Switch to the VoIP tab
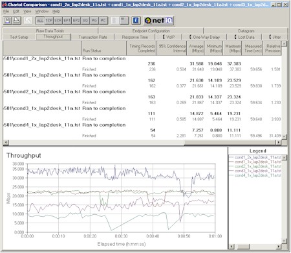This screenshot has height=253, width=291. [169, 37]
